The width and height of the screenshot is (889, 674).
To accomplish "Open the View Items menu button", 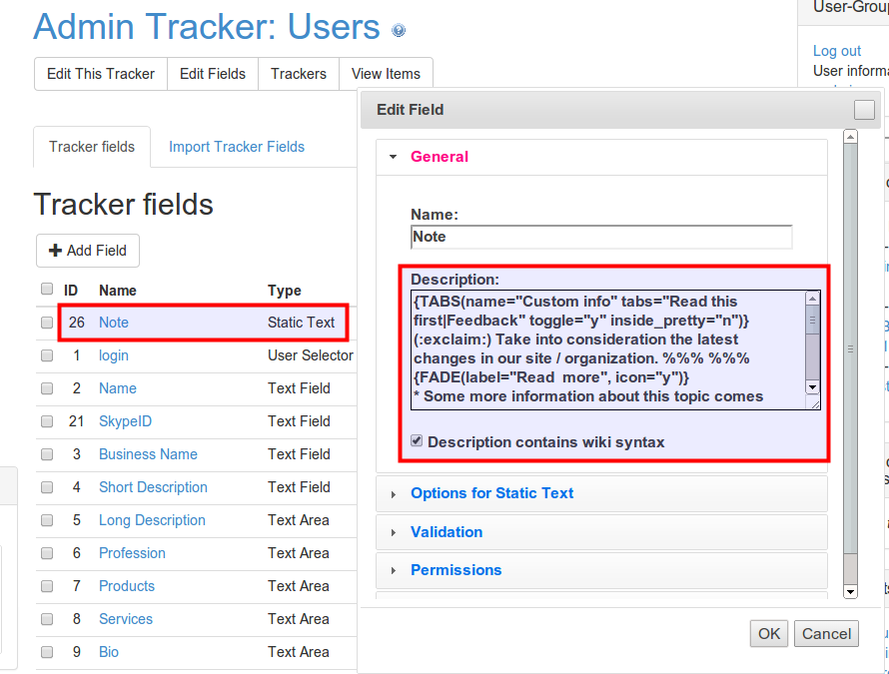I will pos(386,74).
